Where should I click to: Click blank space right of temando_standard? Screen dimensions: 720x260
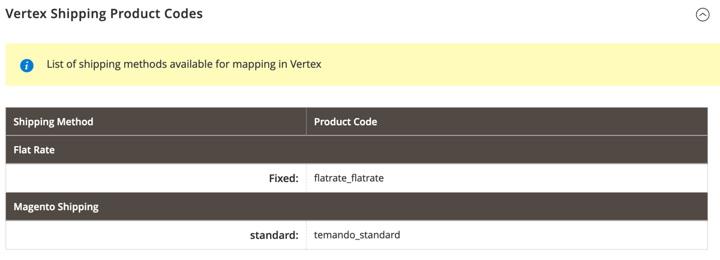552,235
